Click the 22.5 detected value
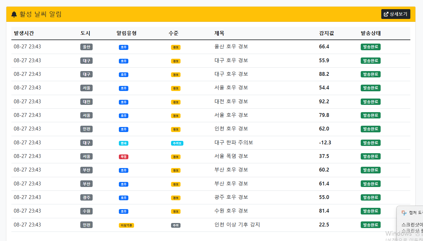Image resolution: width=423 pixels, height=241 pixels. [324, 225]
